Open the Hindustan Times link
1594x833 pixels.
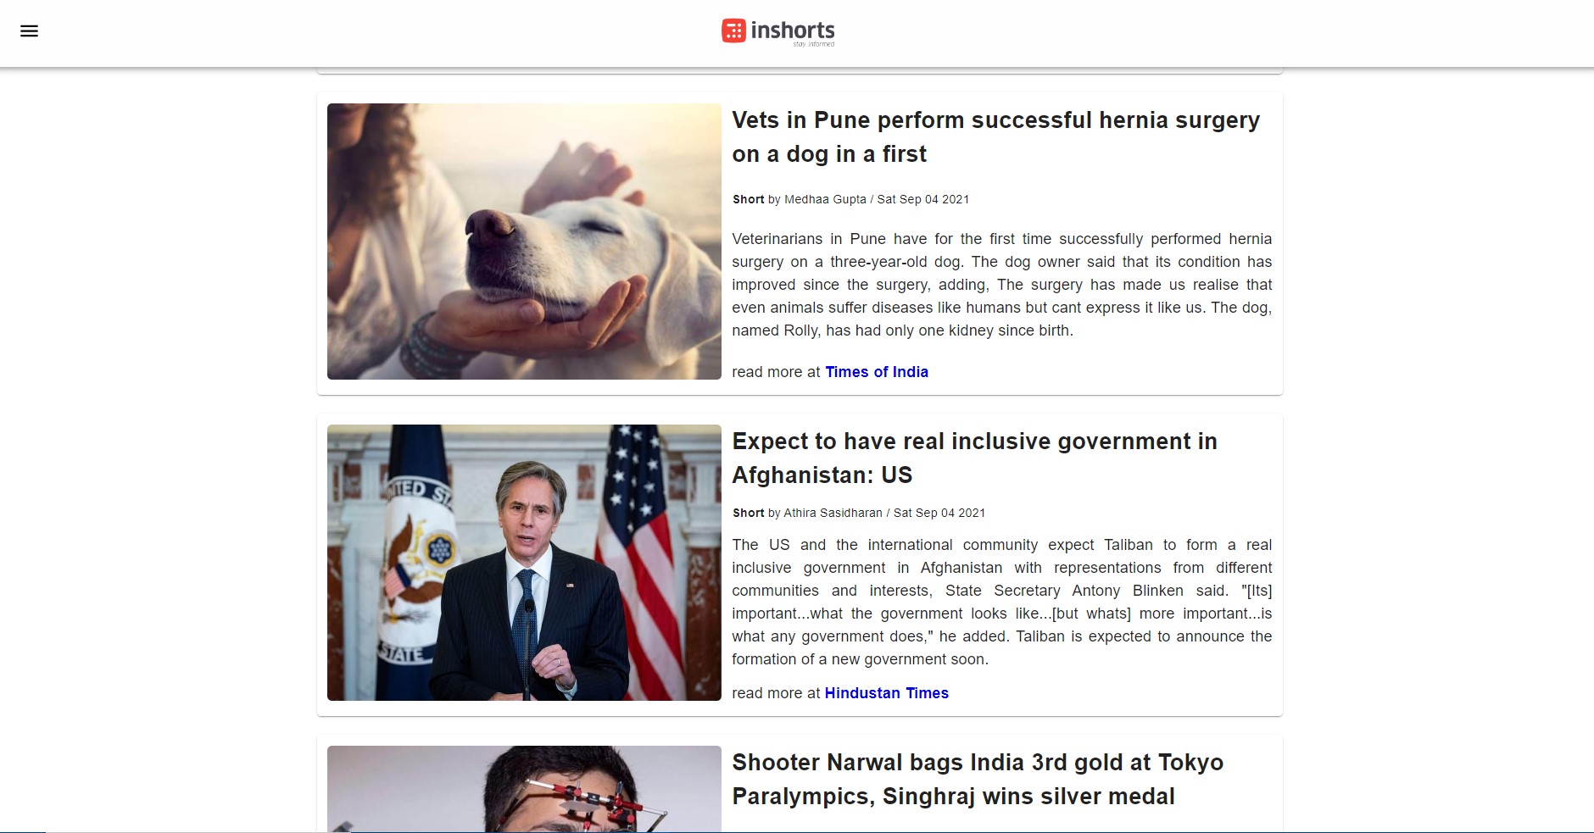886,693
